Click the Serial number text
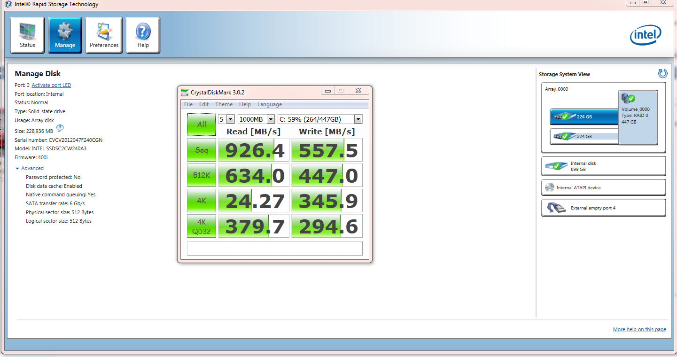The height and width of the screenshot is (357, 677). pyautogui.click(x=59, y=140)
